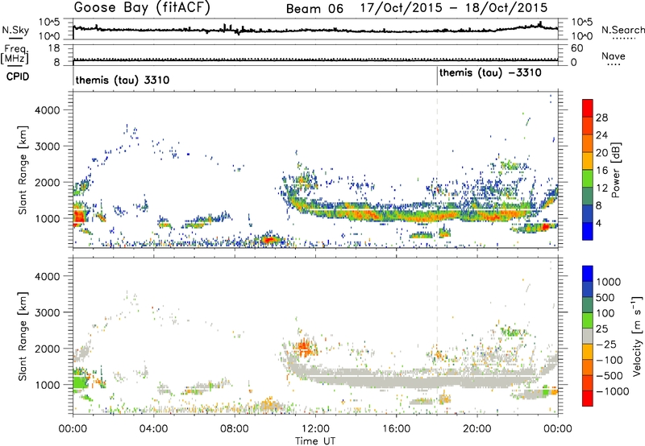Click the '4' tick on Power color bar
Screen dimensions: 645x446
[x=598, y=223]
